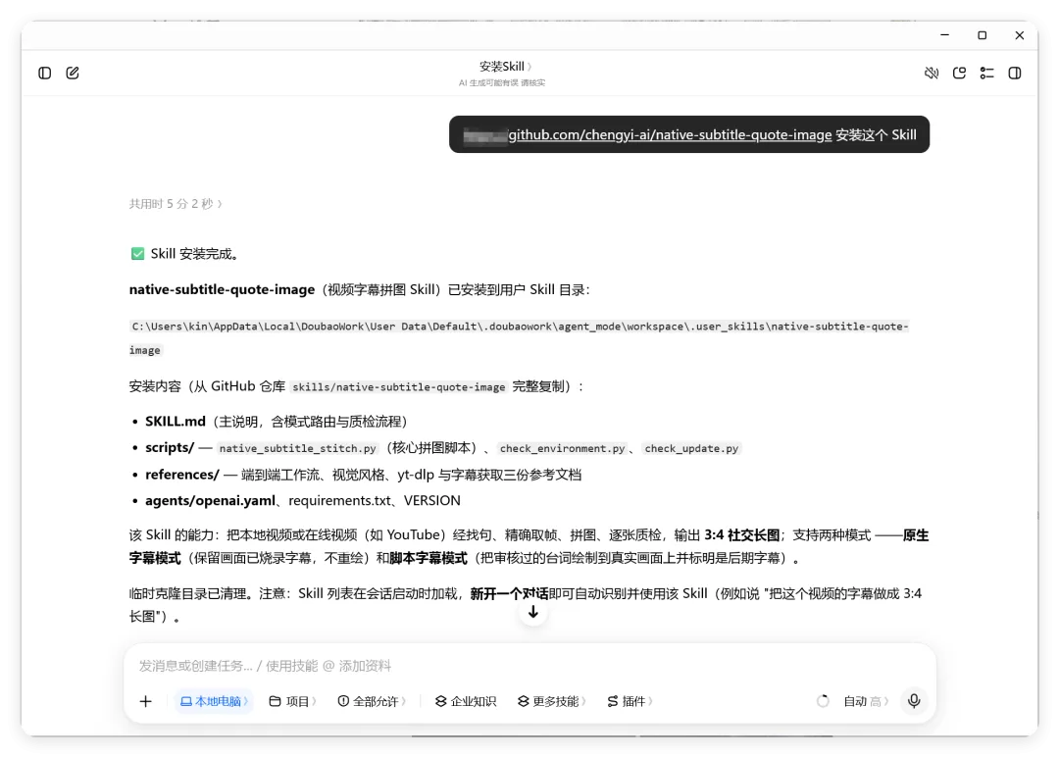The image size is (1059, 757).
Task: Click the skills/native-subtitle-quote-image code text
Action: [x=398, y=387]
